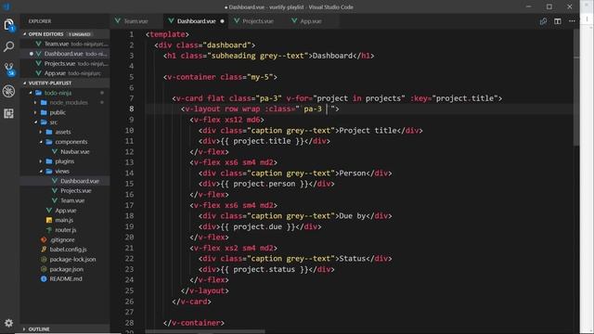Click the EXPLORER panel header
The image size is (594, 334).
[x=40, y=21]
